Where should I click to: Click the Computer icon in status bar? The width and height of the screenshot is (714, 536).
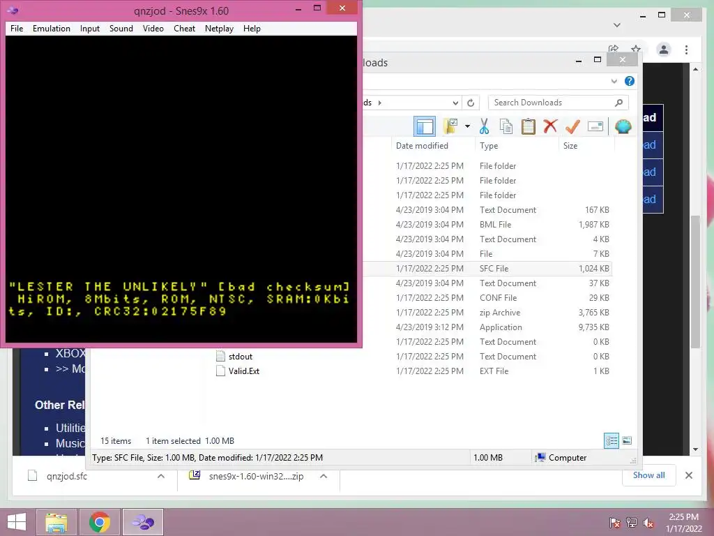point(540,458)
